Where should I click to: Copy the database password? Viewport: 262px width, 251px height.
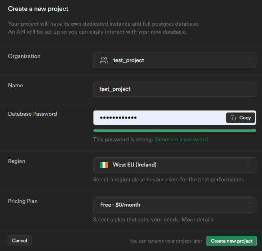[x=240, y=118]
